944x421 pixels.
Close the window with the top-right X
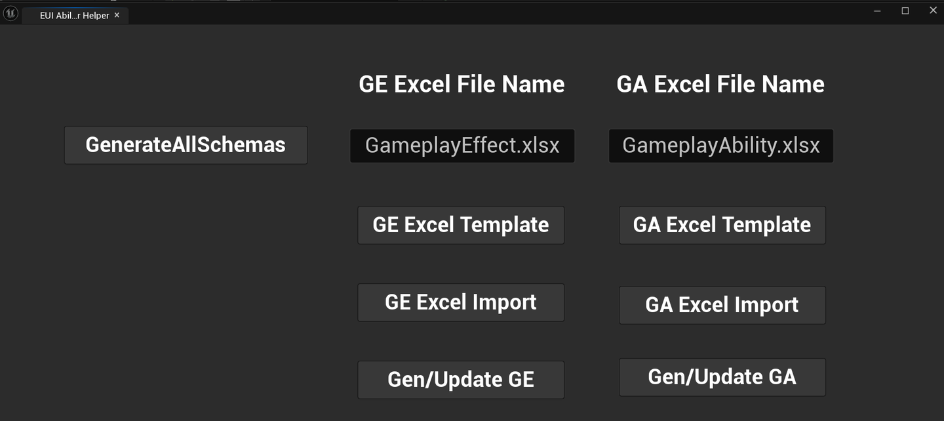[934, 10]
